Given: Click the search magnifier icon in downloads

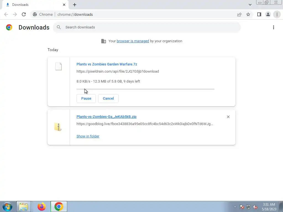Looking at the screenshot, I should click(x=59, y=27).
